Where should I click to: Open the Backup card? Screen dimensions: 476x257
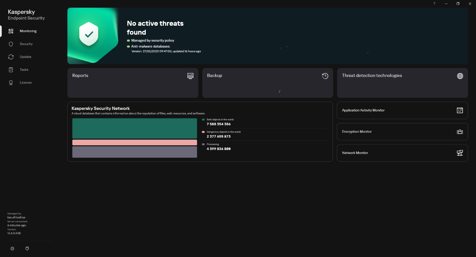tap(267, 83)
